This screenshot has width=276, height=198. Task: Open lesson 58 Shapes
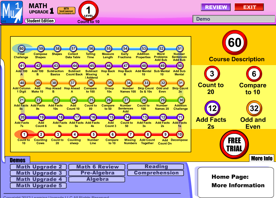pyautogui.click(x=57, y=49)
